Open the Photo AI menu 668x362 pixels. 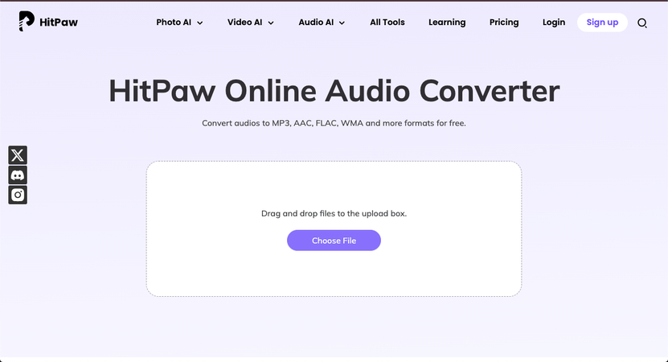pos(174,23)
